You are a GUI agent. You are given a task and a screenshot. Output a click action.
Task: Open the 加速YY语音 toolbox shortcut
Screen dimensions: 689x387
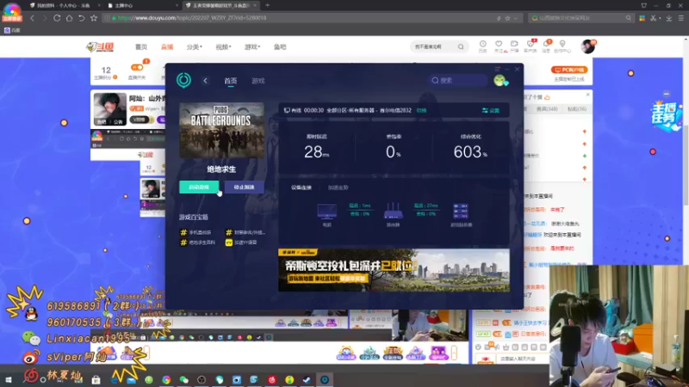241,243
